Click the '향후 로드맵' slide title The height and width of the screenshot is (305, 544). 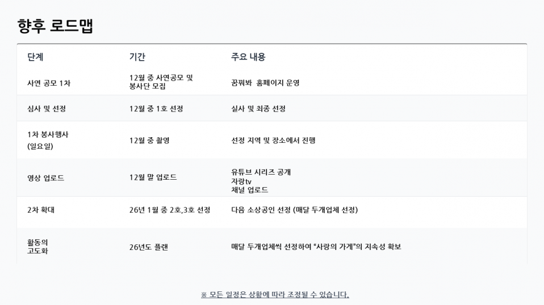tap(55, 26)
